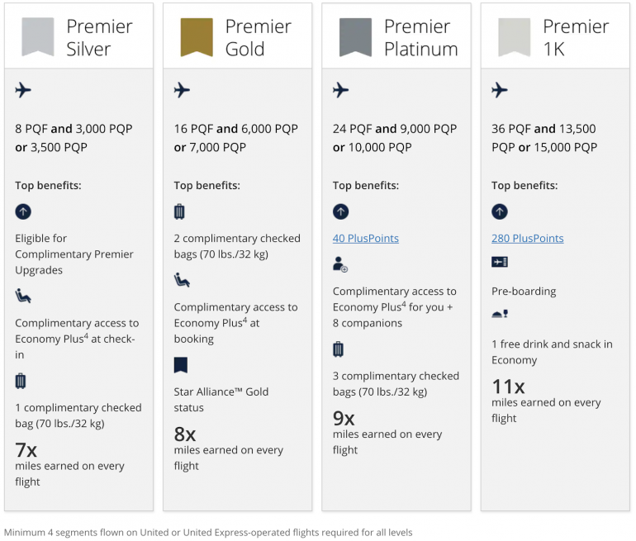Click the Premier Platinum ribbon badge
This screenshot has height=541, width=636.
point(355,36)
